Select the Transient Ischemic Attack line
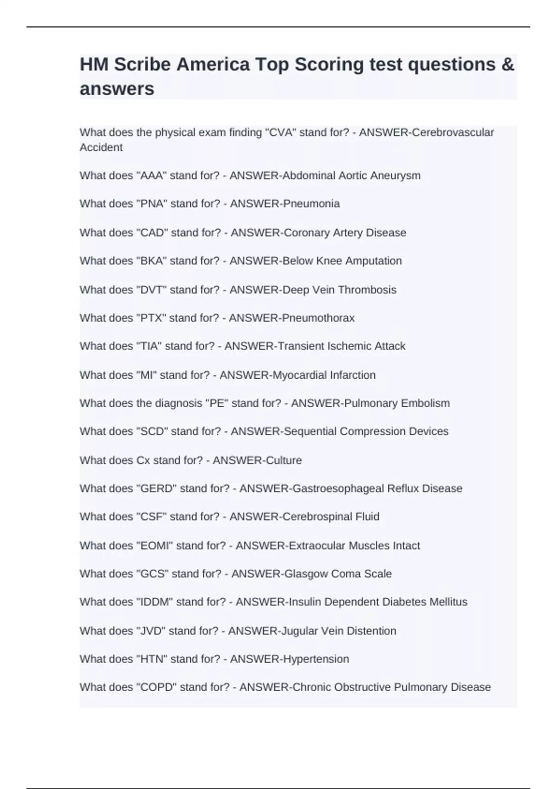Viewport: 557px width, 789px height. point(242,346)
